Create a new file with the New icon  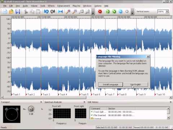point(5,12)
